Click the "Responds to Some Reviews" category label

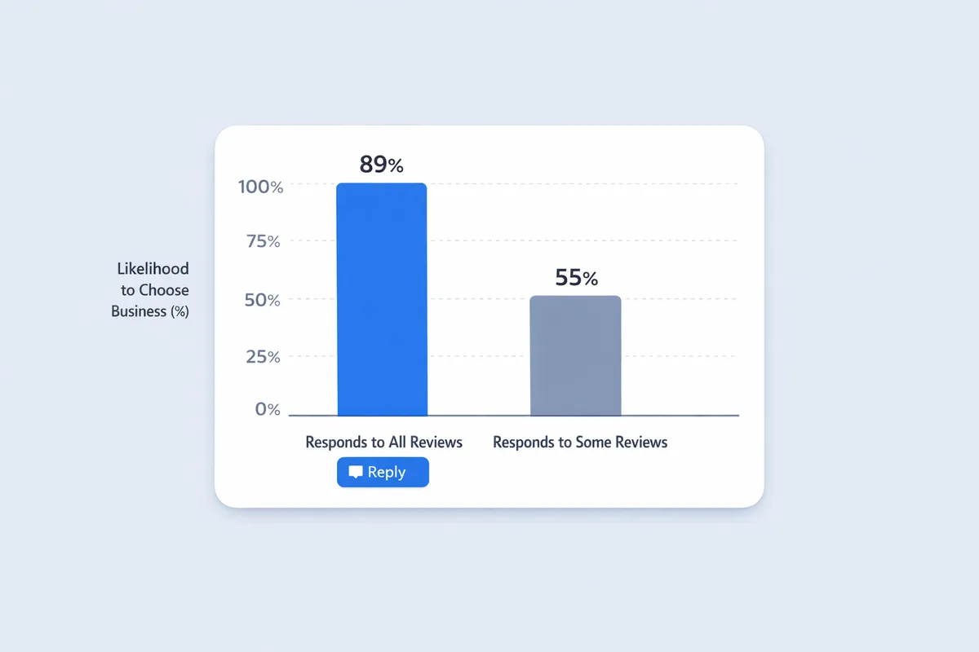coord(580,443)
